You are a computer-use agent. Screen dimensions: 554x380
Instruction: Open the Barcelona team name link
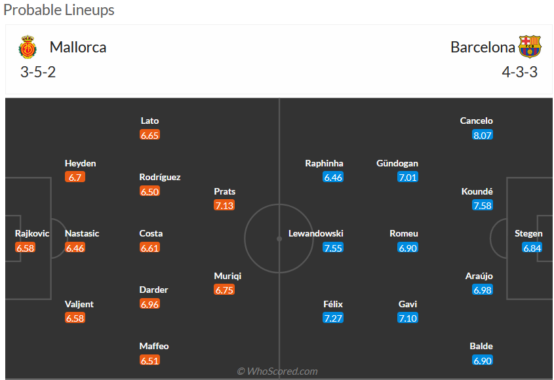tap(483, 47)
